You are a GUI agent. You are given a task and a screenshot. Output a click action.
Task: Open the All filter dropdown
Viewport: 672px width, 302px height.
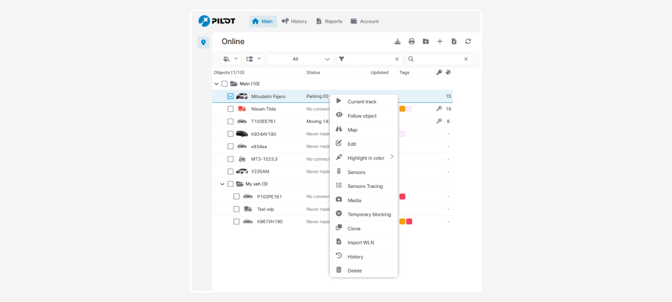300,59
